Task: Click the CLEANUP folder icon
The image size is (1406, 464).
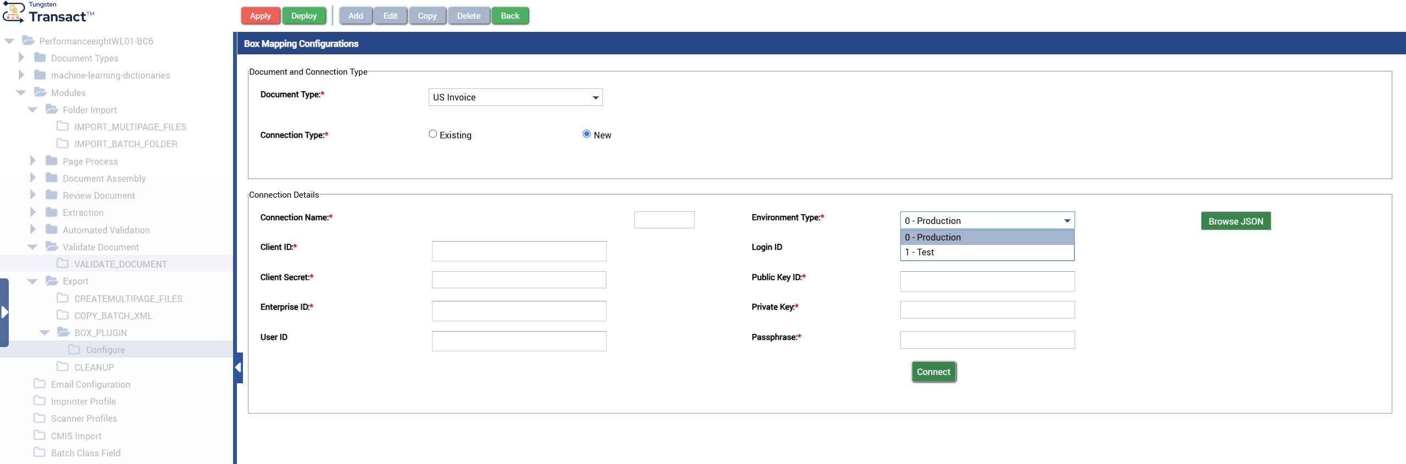Action: tap(63, 367)
